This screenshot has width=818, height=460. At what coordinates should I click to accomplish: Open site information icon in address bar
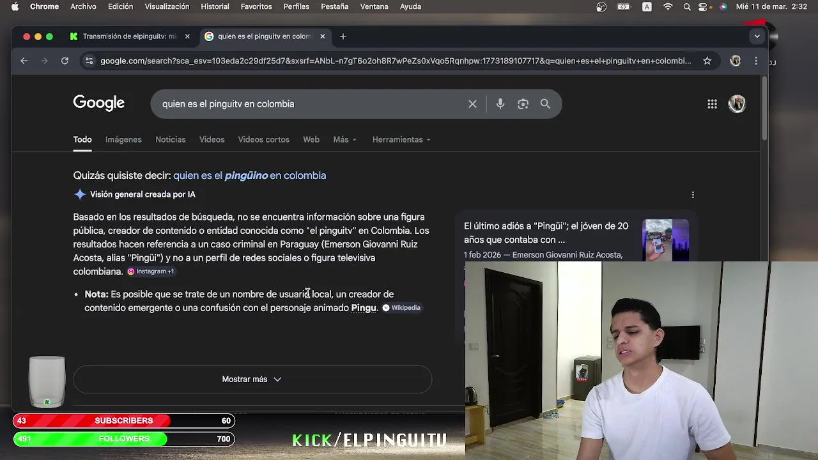pos(89,61)
